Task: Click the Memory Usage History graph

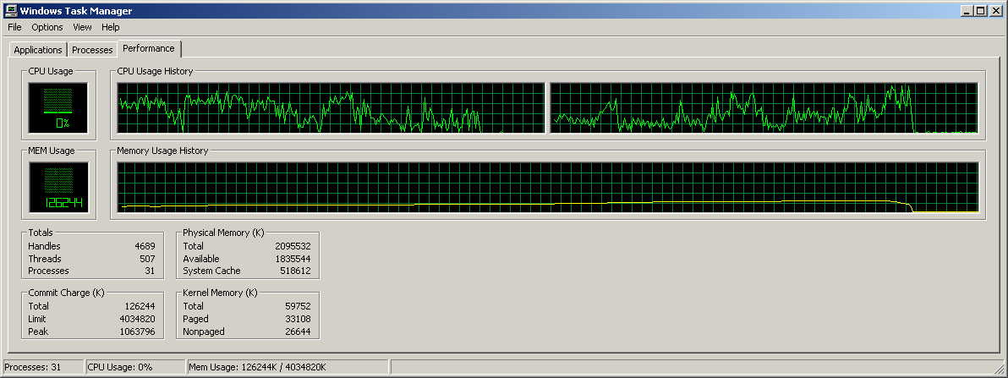Action: click(x=548, y=187)
